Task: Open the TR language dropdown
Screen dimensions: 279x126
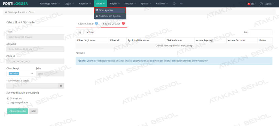Action: coord(252,4)
